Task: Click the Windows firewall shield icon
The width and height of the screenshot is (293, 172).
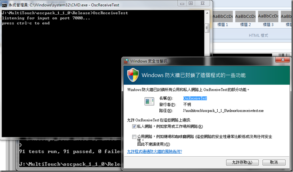Action: pos(133,75)
